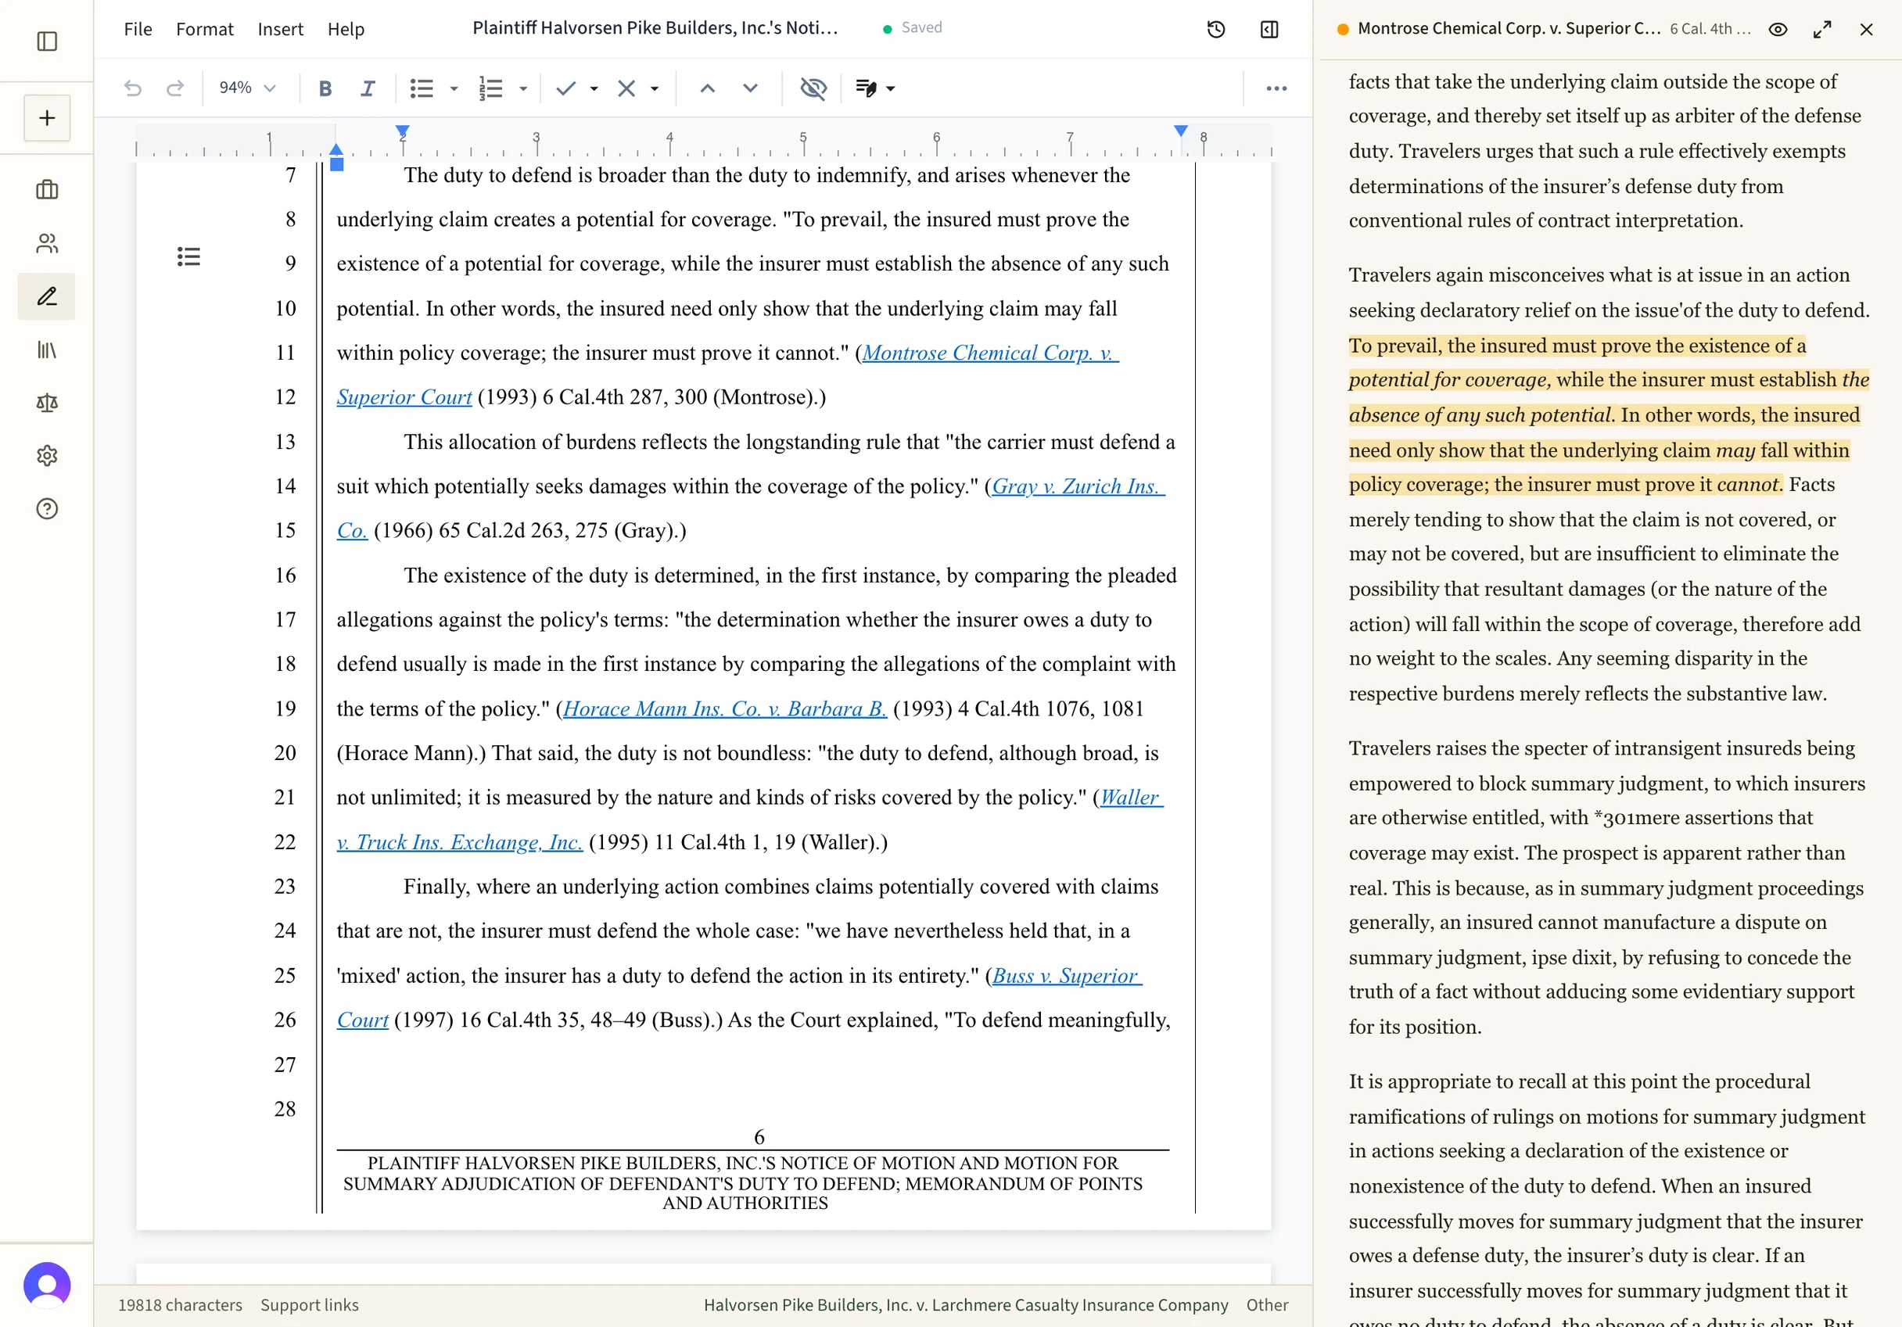Open the people contacts icon

click(x=47, y=242)
